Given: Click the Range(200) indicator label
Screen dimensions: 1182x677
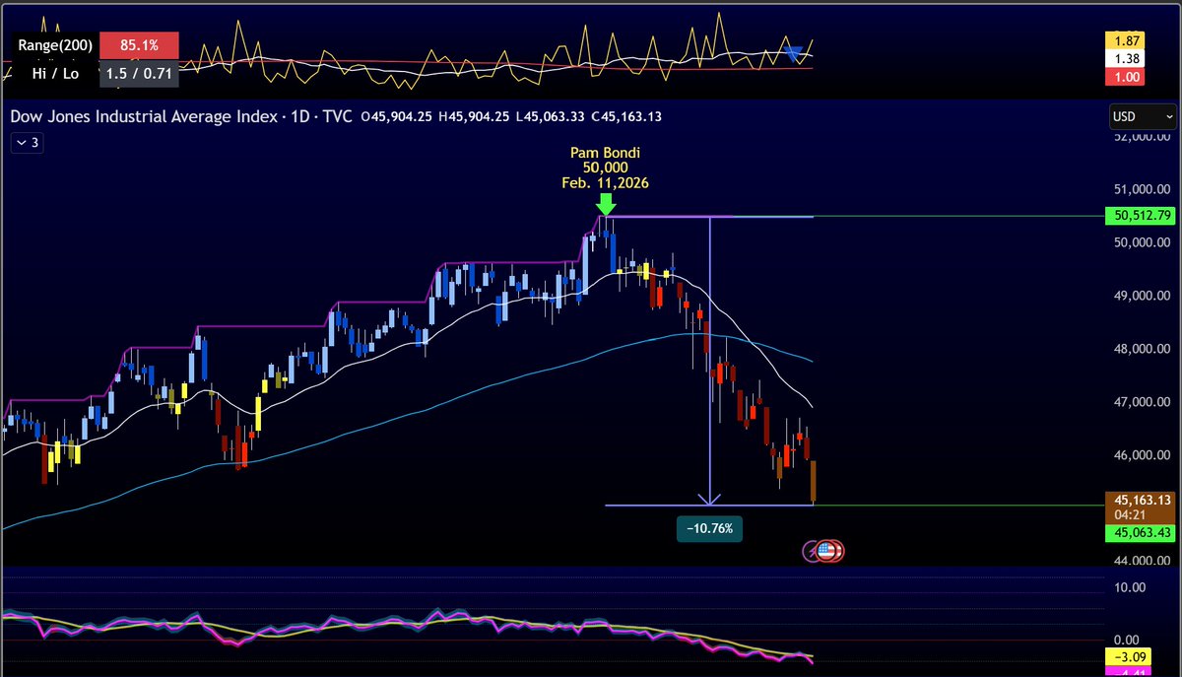Looking at the screenshot, I should click(53, 44).
